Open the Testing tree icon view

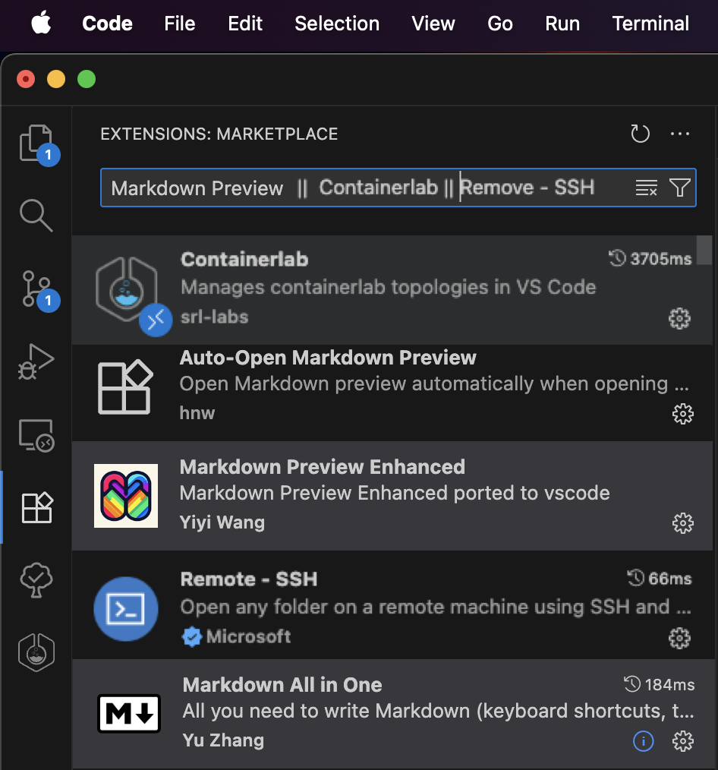(x=36, y=580)
